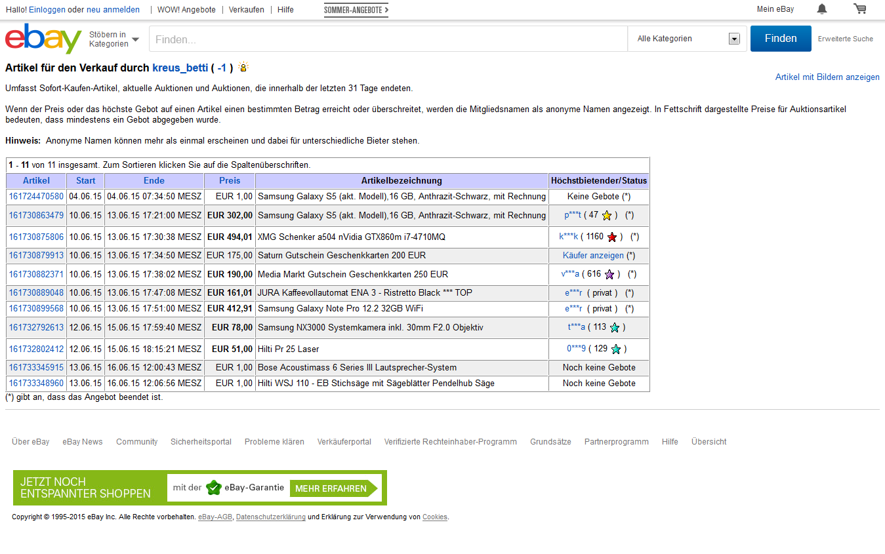
Task: Click the turquoise star next to t***a
Action: tap(615, 327)
